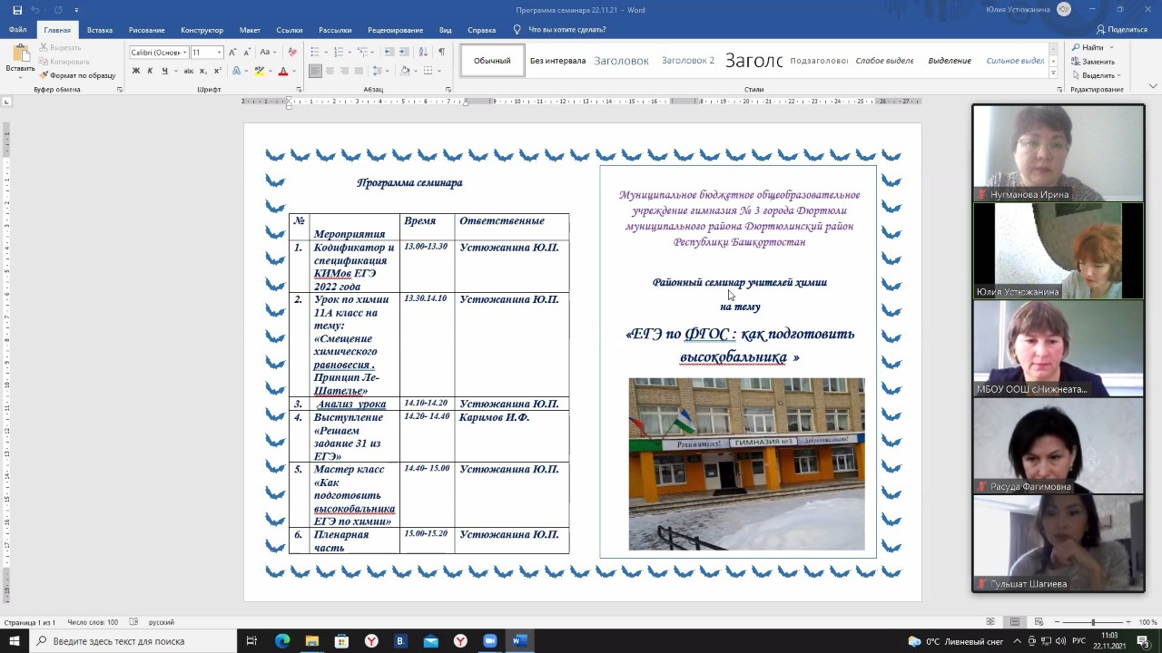
Task: Toggle italic (К) formatting
Action: (x=150, y=71)
